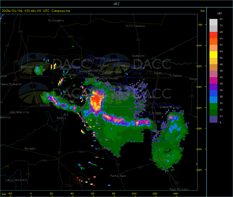Click the km unit label at top right
Screen dimensions: 233x197
click(202, 11)
